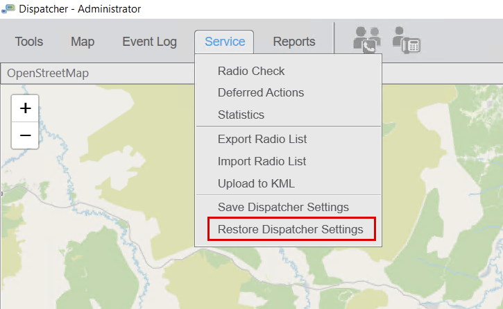Zoom out on the map

[26, 135]
